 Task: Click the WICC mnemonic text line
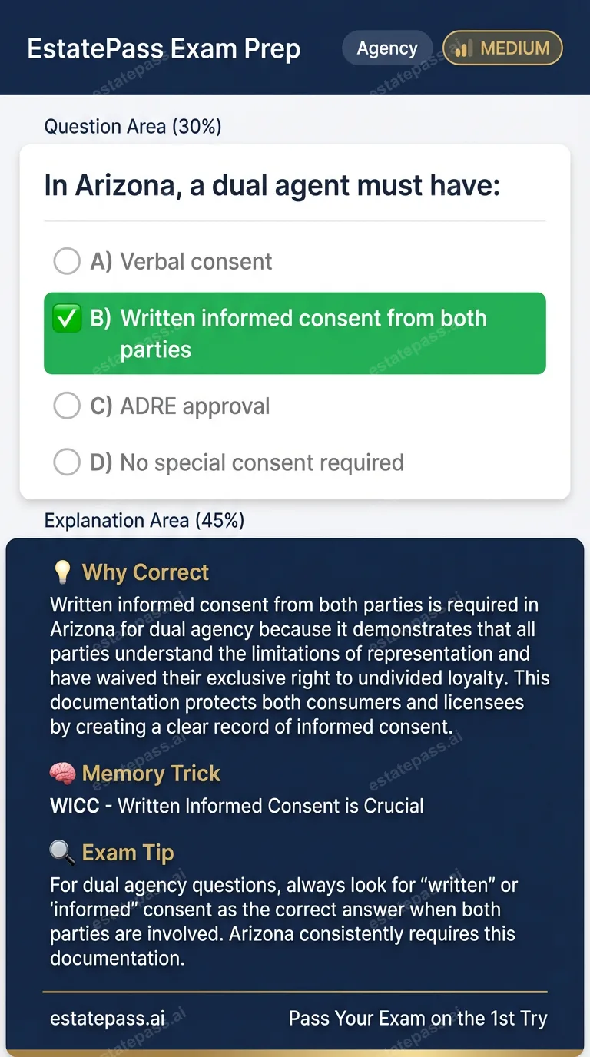pyautogui.click(x=237, y=806)
